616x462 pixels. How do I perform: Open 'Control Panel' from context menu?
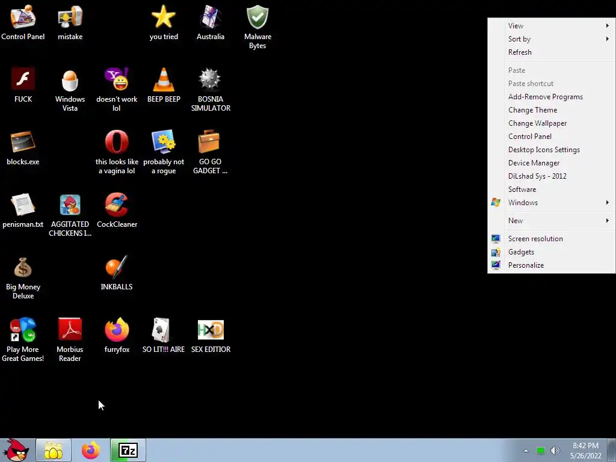pos(552,137)
